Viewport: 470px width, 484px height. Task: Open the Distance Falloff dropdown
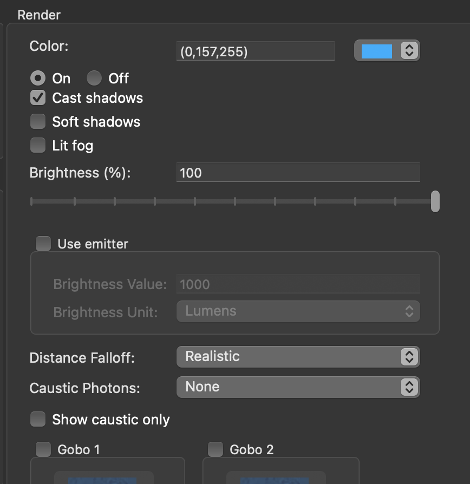click(298, 357)
